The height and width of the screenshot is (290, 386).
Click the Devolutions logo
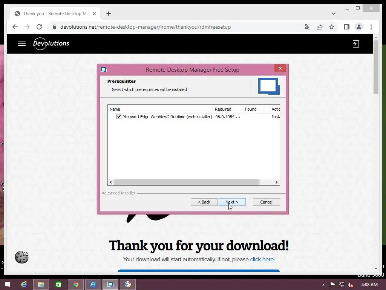click(x=51, y=44)
